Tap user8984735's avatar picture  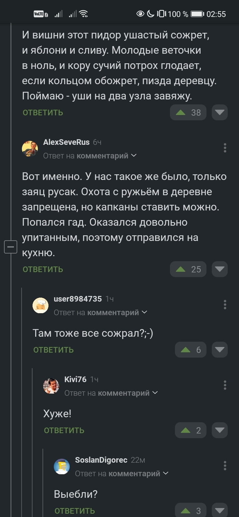pos(40,305)
